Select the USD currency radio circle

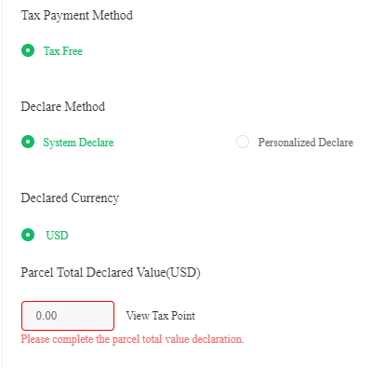coord(28,235)
